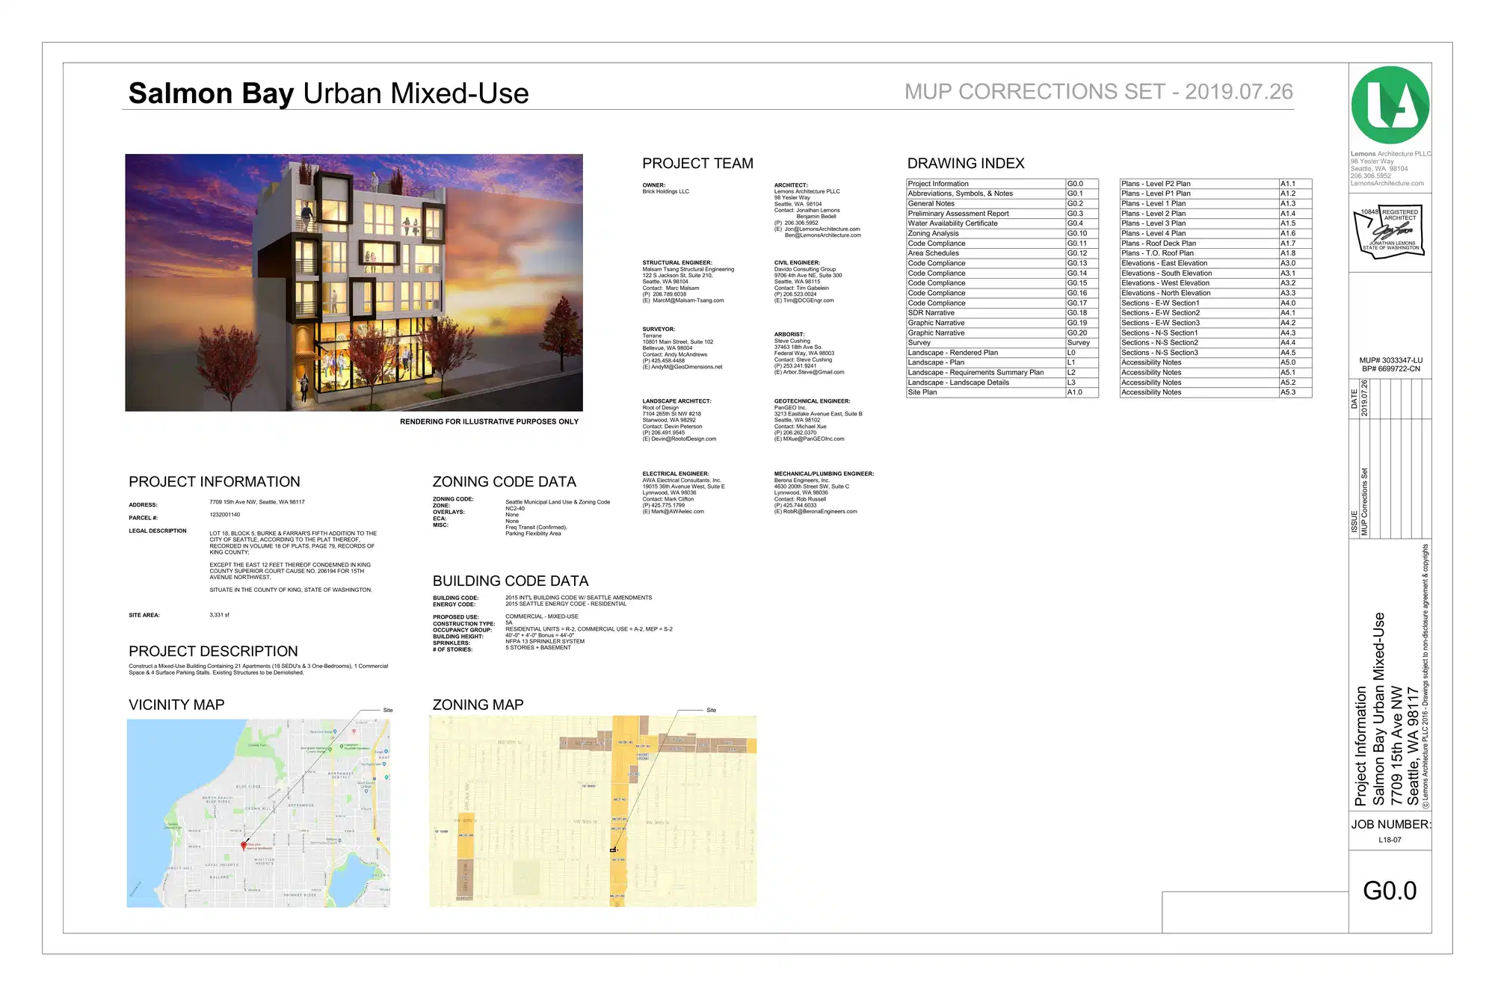Click parcel number '1232001140'
The height and width of the screenshot is (996, 1495).
pos(225,515)
